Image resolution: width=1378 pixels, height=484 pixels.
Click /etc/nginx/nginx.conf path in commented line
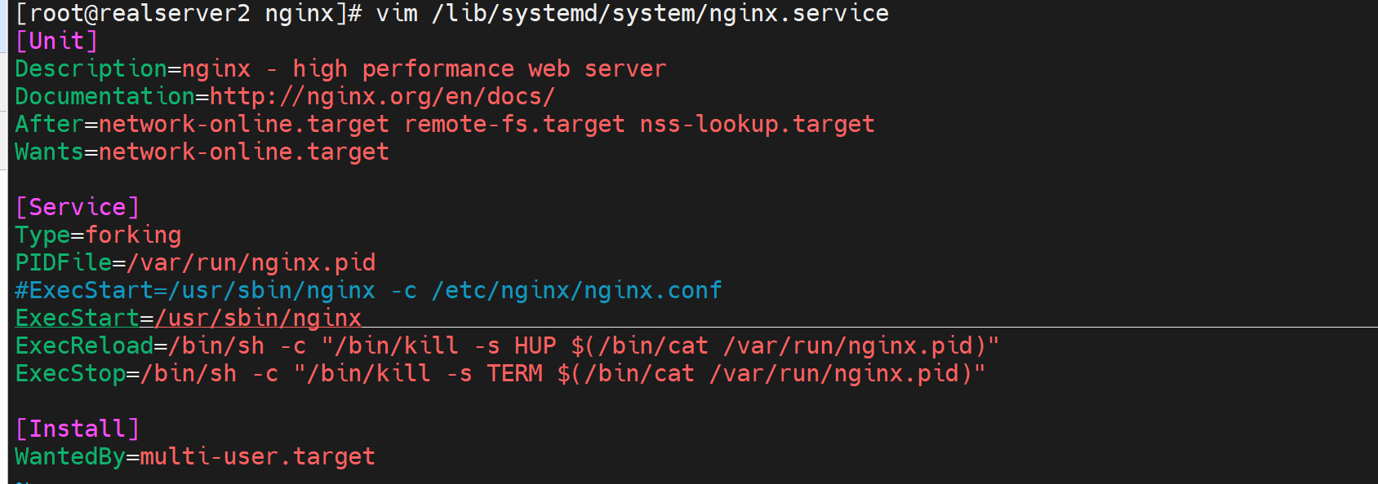click(x=576, y=290)
